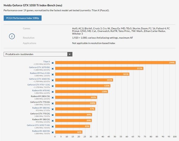Screen dimensions: 179x141
Task: Remove Geforce GTX 970 entry via X
Action: point(53,86)
